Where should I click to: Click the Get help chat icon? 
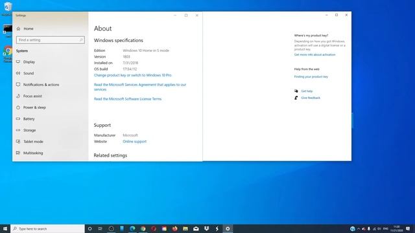point(296,91)
